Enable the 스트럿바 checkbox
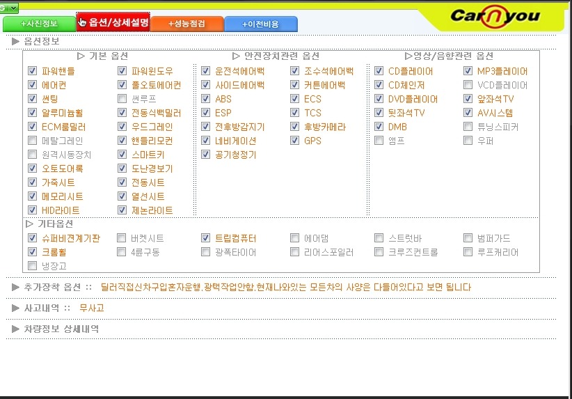The height and width of the screenshot is (399, 572). [379, 238]
